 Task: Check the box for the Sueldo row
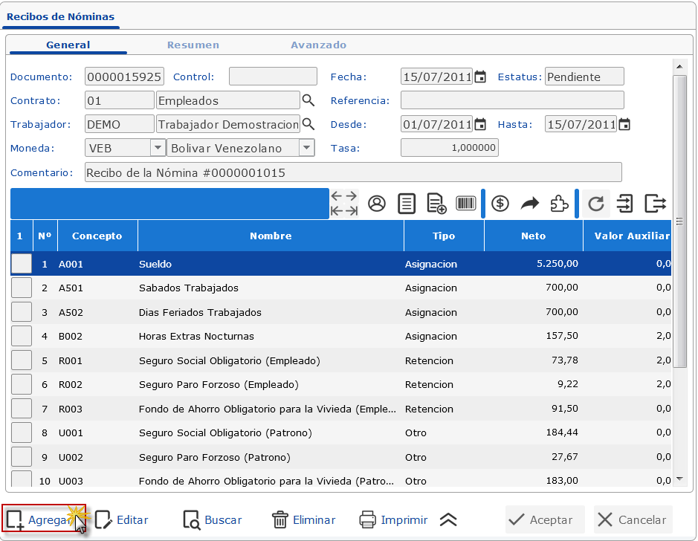click(x=22, y=264)
